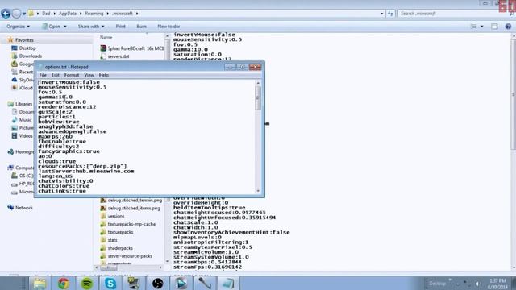Click the volume icon in system tray
The image size is (516, 290).
coord(478,284)
